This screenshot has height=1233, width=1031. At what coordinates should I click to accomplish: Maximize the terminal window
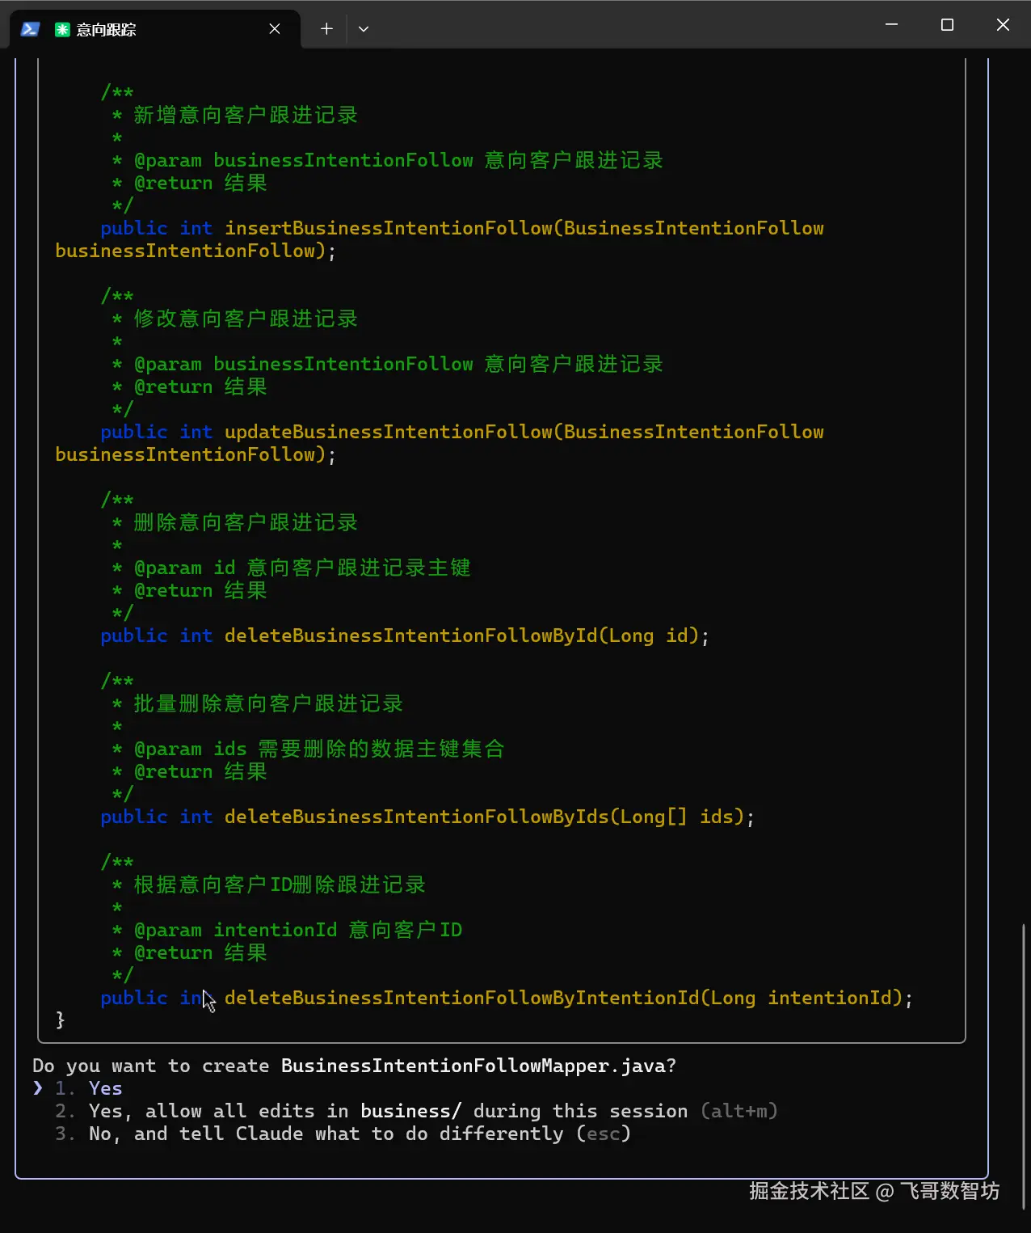947,25
